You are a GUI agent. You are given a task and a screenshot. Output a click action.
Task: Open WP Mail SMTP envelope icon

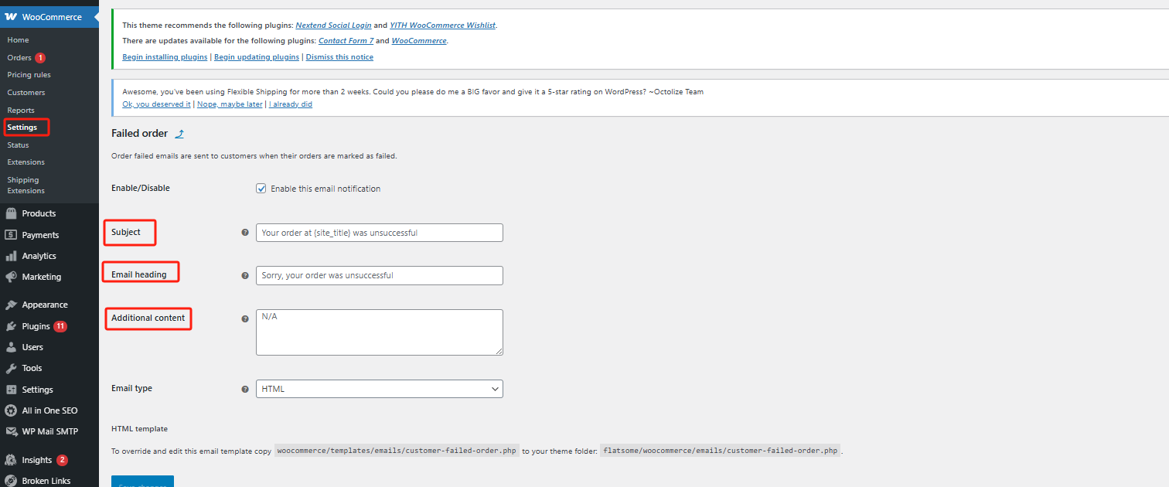(11, 431)
